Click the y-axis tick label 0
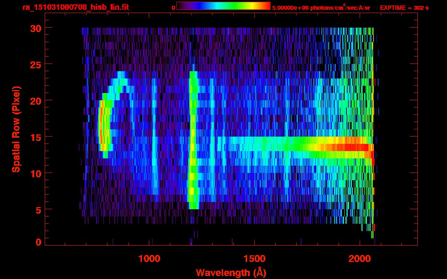447x279 pixels. tap(38, 242)
